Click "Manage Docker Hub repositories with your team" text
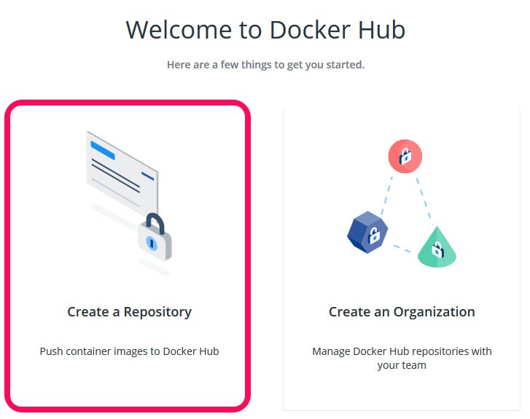 click(402, 358)
